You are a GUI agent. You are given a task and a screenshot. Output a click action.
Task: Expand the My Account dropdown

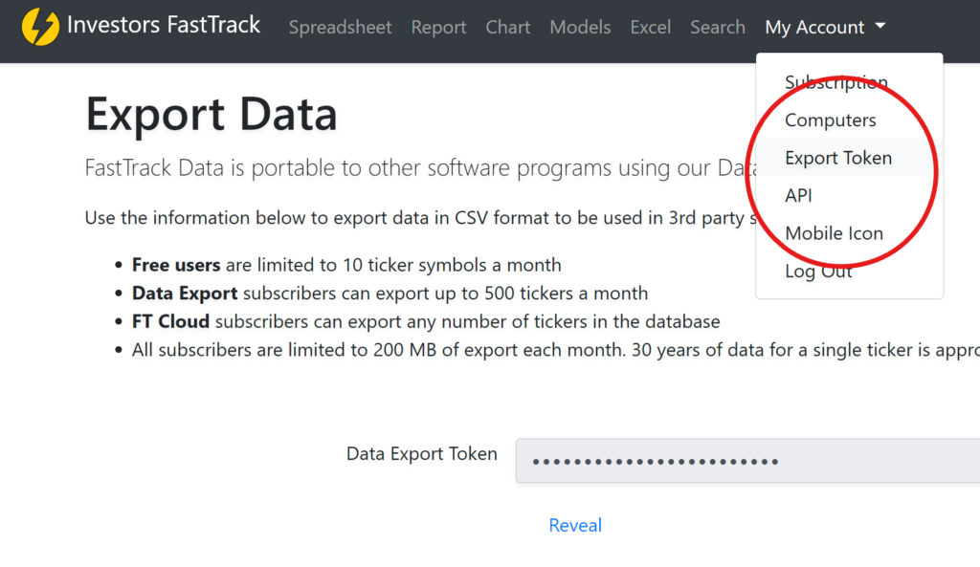[816, 27]
